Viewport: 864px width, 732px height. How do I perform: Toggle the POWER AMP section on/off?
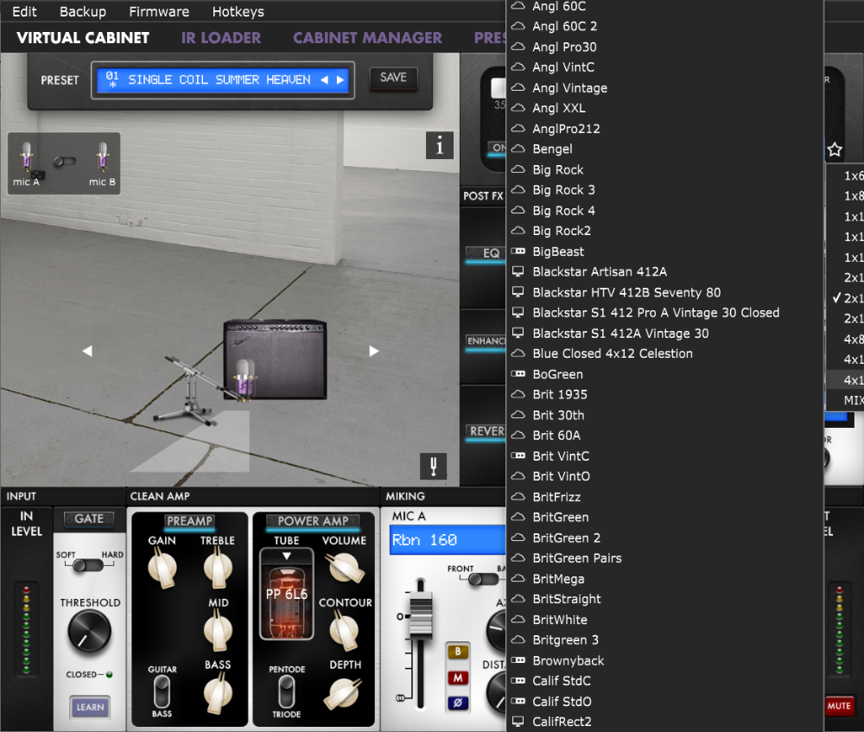313,521
